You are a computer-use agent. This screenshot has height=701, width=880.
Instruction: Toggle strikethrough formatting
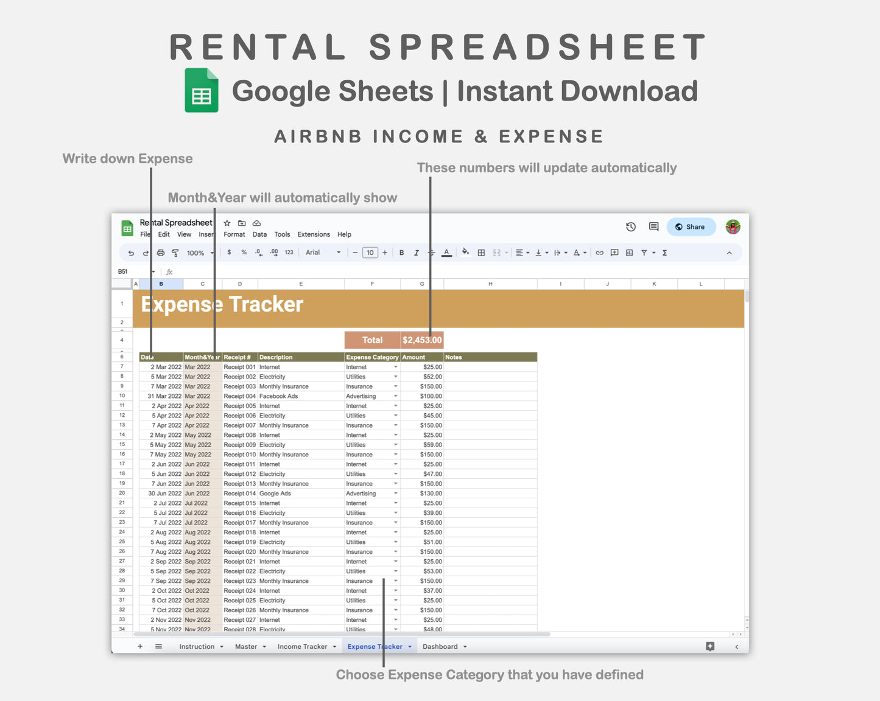pos(430,252)
